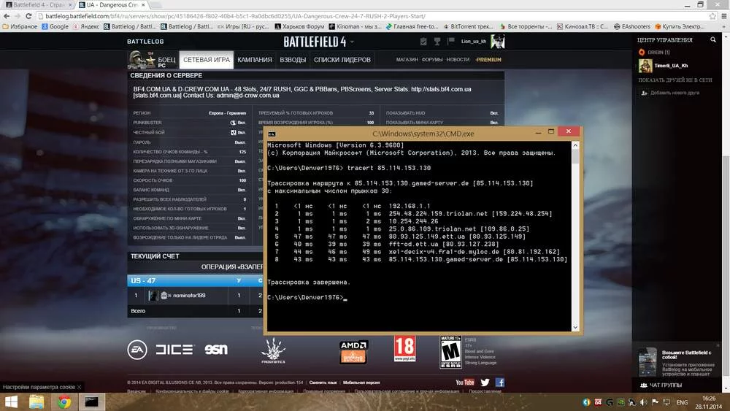Viewport: 730px width, 411px height.
Task: Open the Kinoman bookmark
Action: pos(355,26)
